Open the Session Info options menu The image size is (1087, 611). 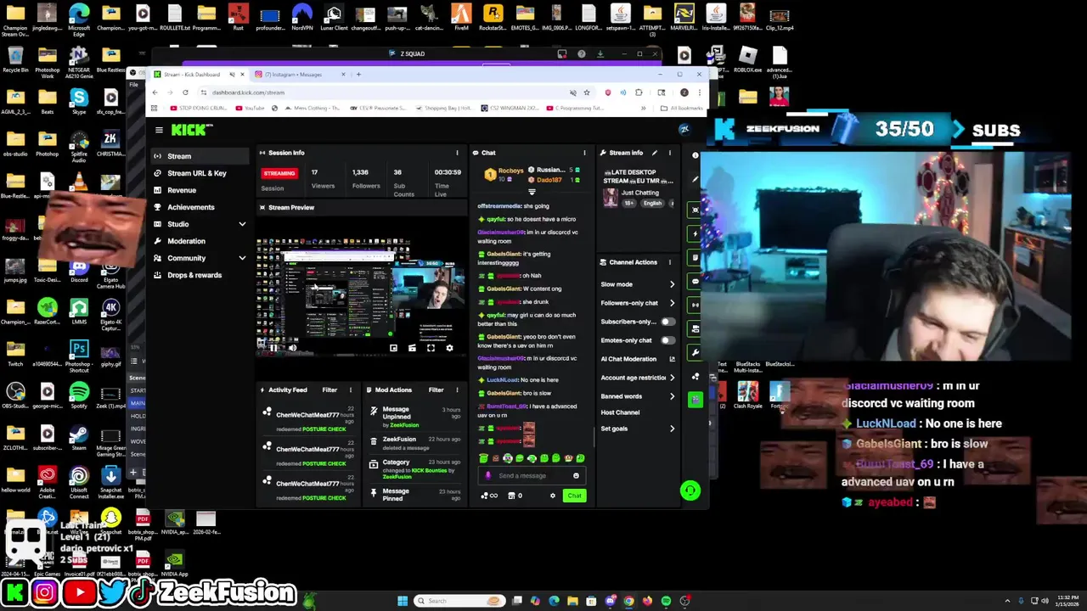pos(457,153)
